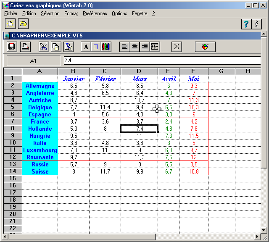Open the font formatting 'A' tool
This screenshot has height=242, width=269.
point(86,47)
